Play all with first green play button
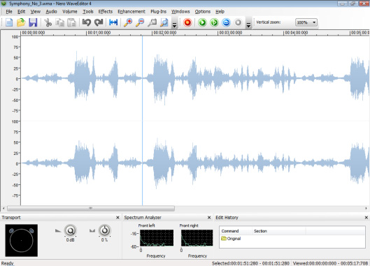The height and width of the screenshot is (266, 370). click(x=202, y=22)
